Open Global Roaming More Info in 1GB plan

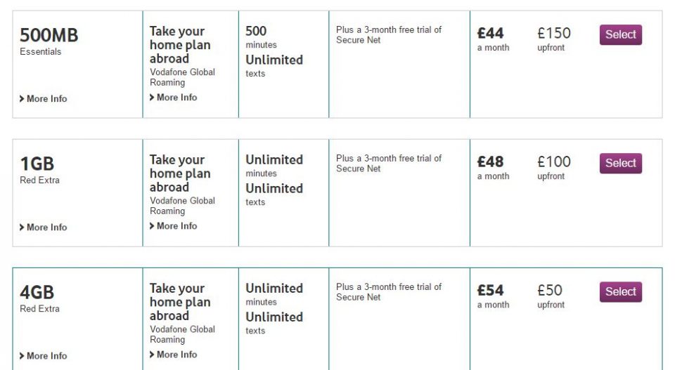tap(174, 226)
